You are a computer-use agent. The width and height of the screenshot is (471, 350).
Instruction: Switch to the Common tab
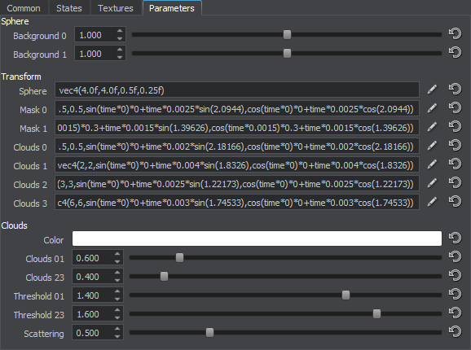coord(24,8)
